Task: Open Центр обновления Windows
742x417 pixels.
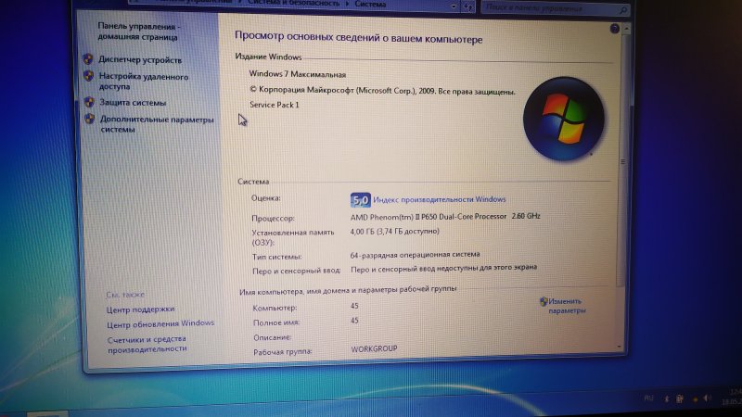Action: point(160,323)
